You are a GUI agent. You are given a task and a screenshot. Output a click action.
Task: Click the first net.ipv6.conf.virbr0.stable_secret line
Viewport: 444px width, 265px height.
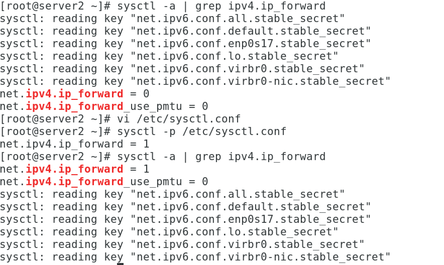182,69
